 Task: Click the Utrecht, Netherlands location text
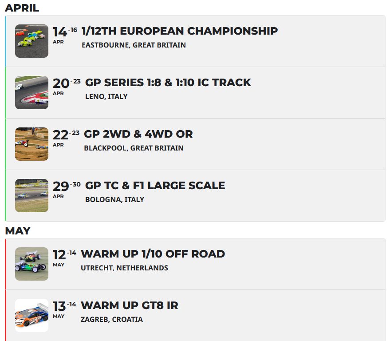pyautogui.click(x=124, y=268)
